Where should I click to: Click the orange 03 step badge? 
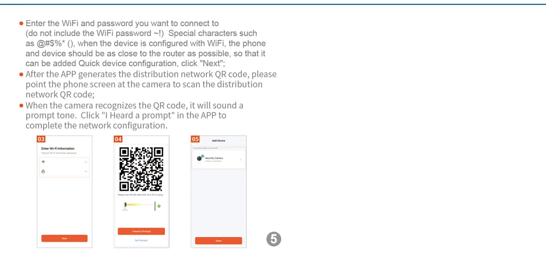point(41,139)
